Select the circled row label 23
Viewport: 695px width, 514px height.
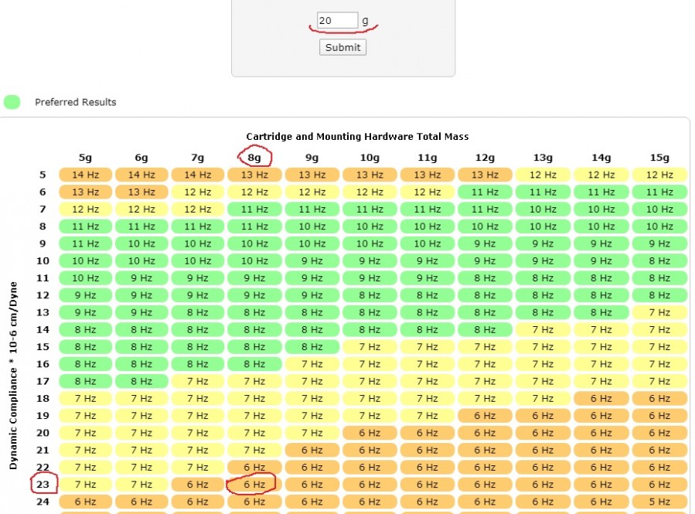(x=43, y=485)
